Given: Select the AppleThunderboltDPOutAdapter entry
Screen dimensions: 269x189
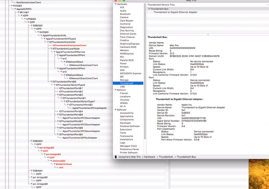Looking at the screenshot, I should point(80,138).
